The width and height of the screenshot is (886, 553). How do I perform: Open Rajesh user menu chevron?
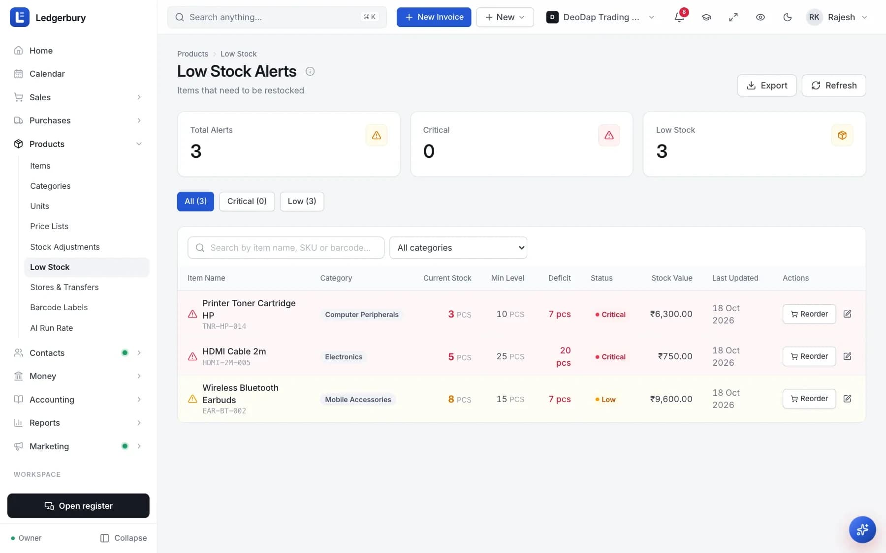(864, 17)
